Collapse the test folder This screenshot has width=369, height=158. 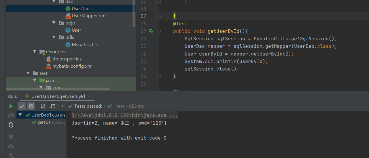(28, 73)
